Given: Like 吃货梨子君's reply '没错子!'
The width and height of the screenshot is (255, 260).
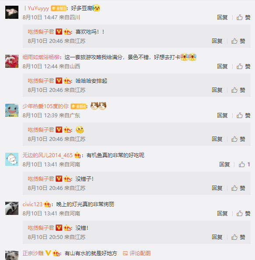Looking at the screenshot, I should click(x=238, y=188).
